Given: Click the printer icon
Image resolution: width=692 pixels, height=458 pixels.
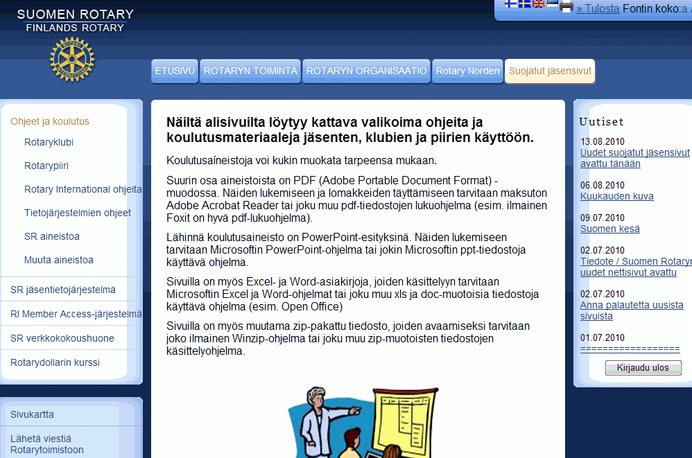Looking at the screenshot, I should coord(566,7).
